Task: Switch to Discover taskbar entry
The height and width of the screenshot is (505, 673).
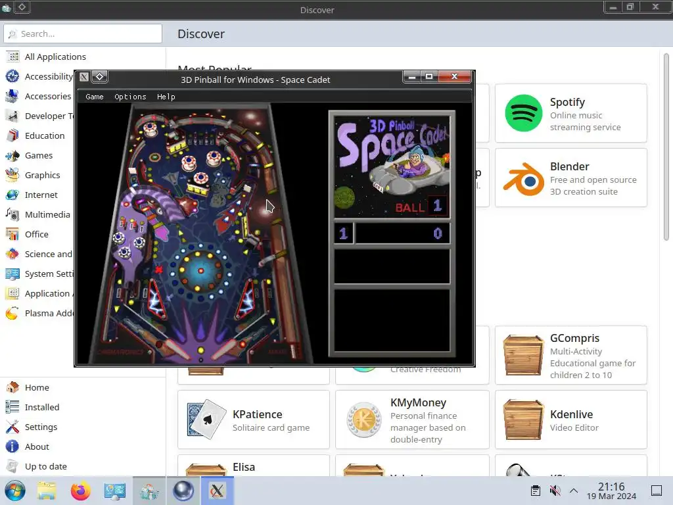Action: coord(149,491)
